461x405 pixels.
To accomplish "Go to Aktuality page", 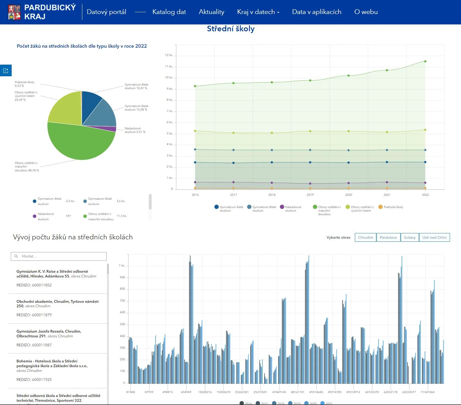I will [211, 12].
